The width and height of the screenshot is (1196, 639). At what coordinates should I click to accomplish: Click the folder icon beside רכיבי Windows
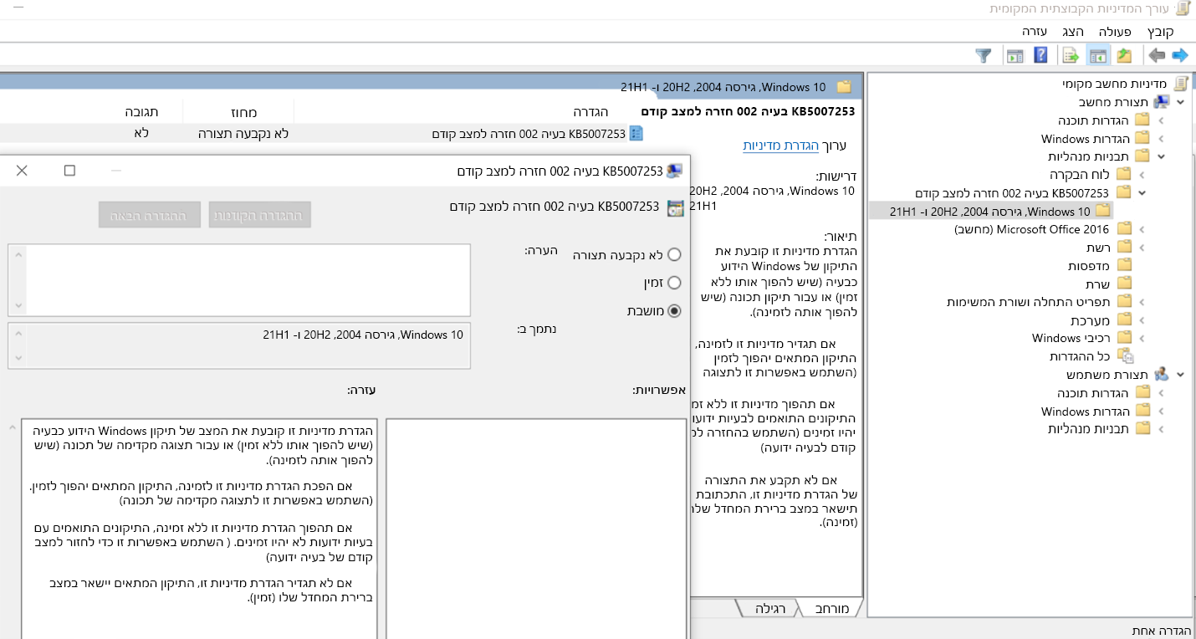[x=1124, y=338]
